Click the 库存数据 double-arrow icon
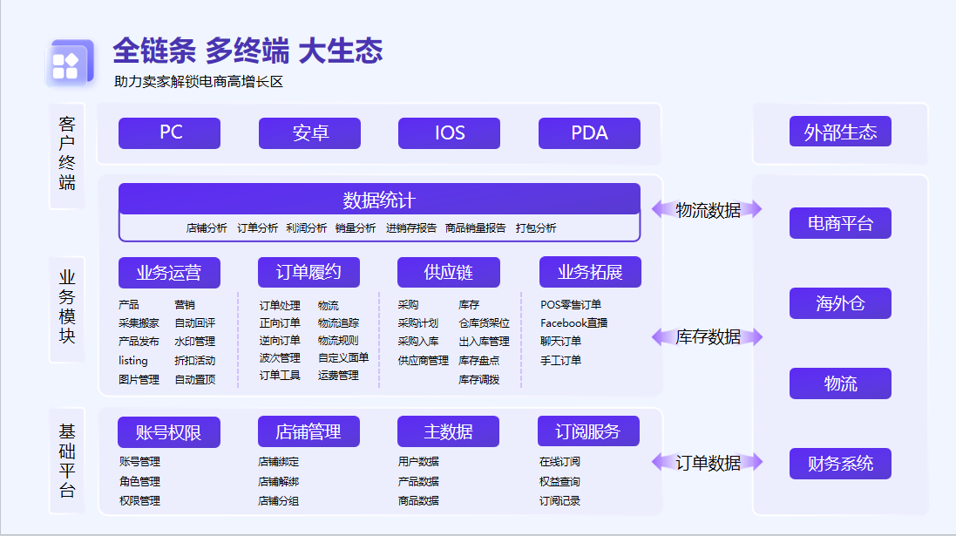The image size is (956, 536). (707, 336)
